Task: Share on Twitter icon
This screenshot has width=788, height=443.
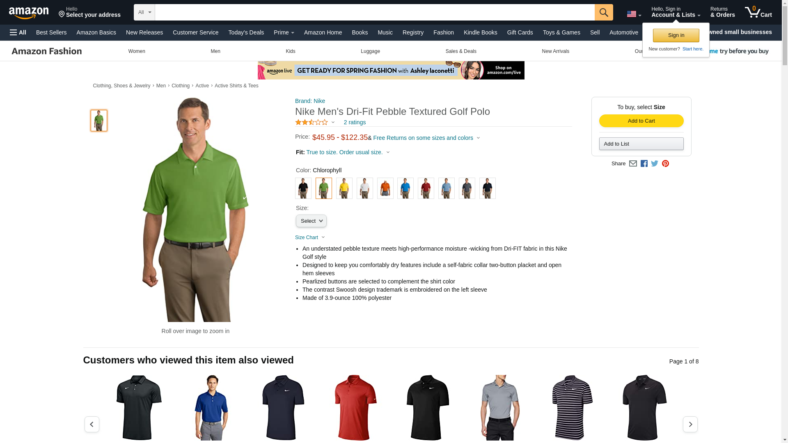Action: (655, 163)
